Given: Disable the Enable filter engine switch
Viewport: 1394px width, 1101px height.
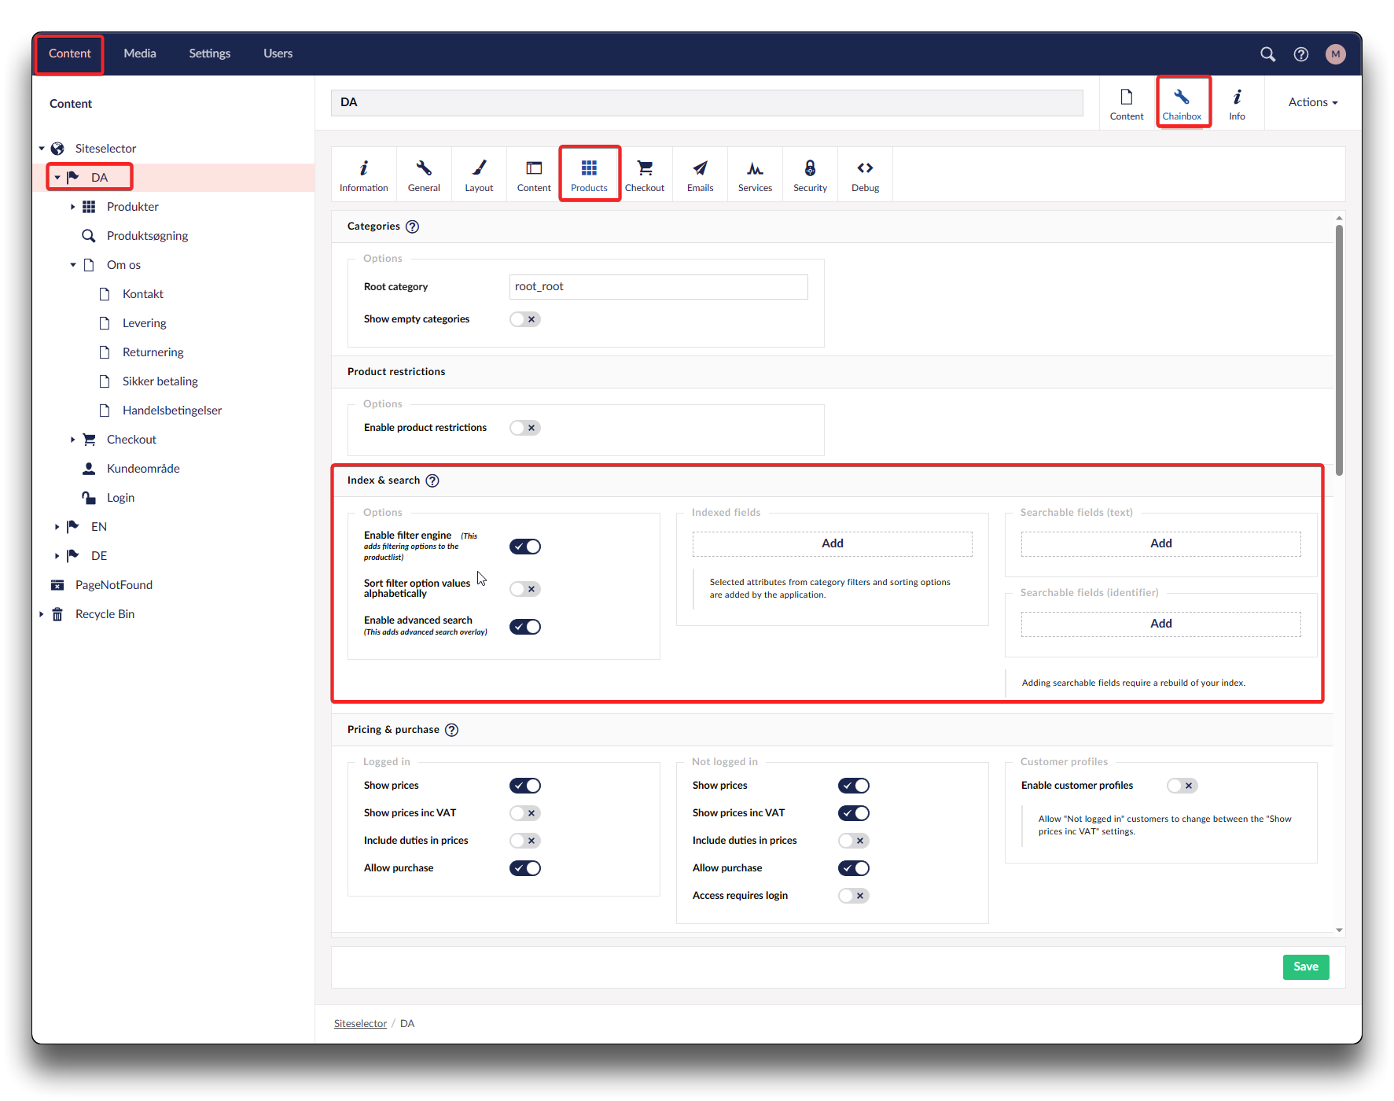Looking at the screenshot, I should [524, 547].
